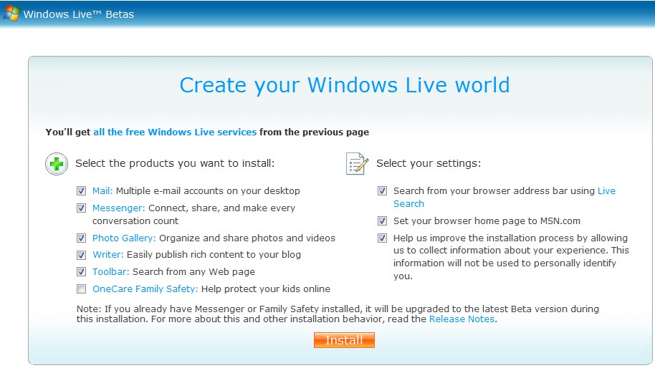Open the Release Notes link
The width and height of the screenshot is (655, 368).
[462, 319]
